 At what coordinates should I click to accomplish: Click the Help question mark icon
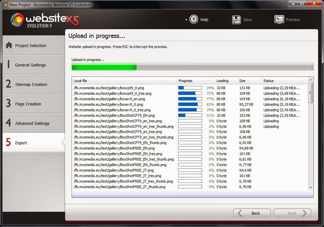pos(194,20)
